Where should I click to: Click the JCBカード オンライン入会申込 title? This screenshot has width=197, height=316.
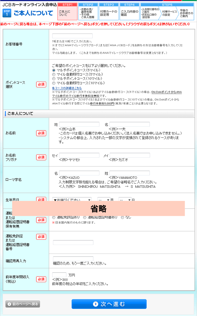point(30,5)
